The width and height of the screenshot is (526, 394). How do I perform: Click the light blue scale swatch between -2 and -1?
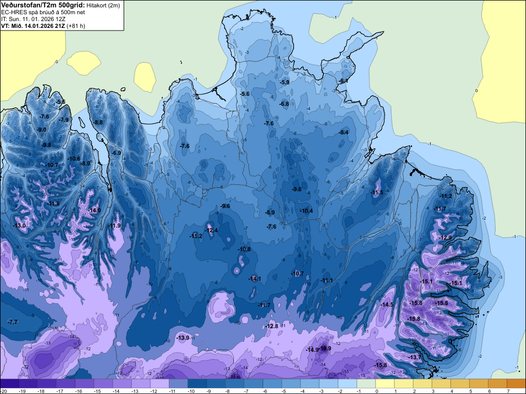[348, 383]
